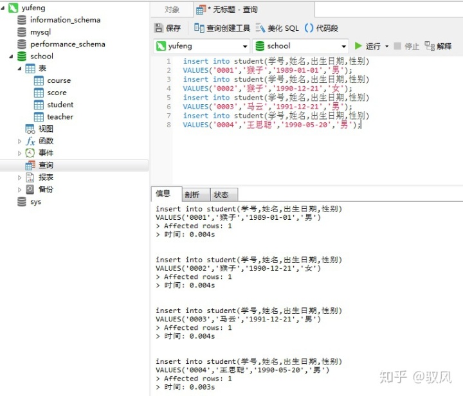Screen dimensions: 463x396
Task: Click the 表 tables folder icon
Action: pyautogui.click(x=30, y=68)
